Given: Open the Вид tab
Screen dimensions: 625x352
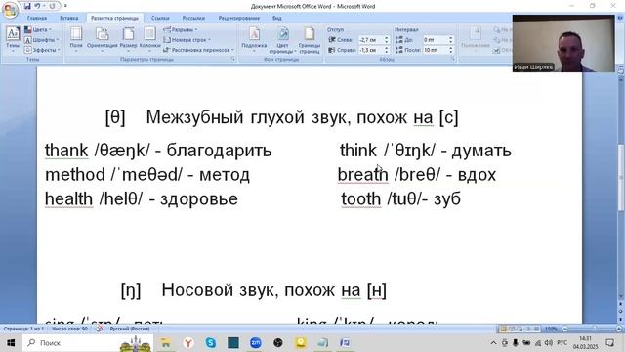Looking at the screenshot, I should point(277,18).
